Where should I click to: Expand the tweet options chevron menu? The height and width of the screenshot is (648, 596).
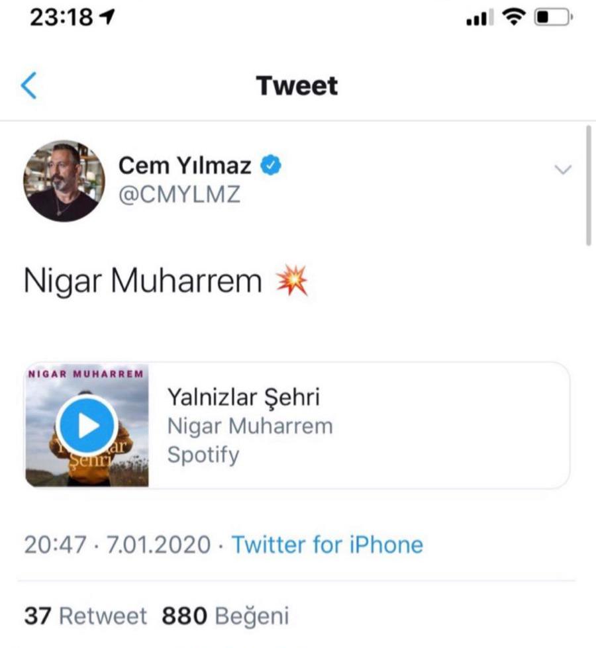pos(562,170)
